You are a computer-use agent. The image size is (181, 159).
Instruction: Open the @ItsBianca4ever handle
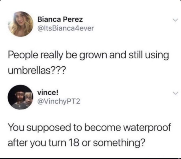pyautogui.click(x=66, y=28)
